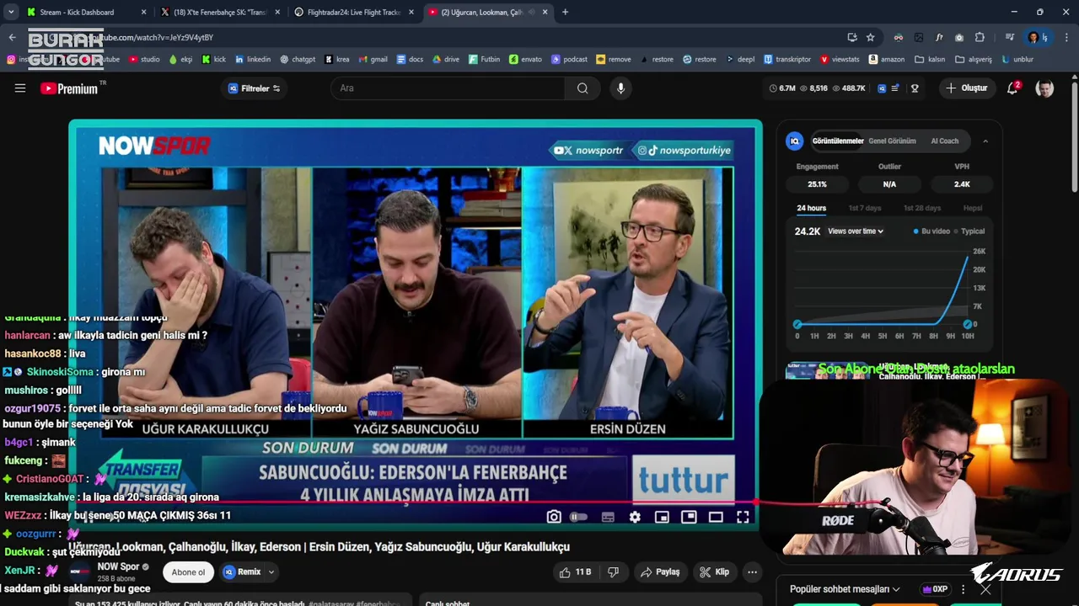Collapse the vidIQ panel with chevron
The width and height of the screenshot is (1079, 606).
click(x=985, y=141)
